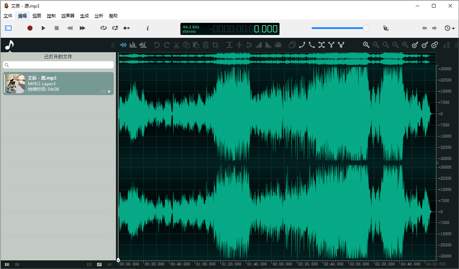Apply fade in to the audio
Screen dimensions: 459x269
click(x=258, y=45)
